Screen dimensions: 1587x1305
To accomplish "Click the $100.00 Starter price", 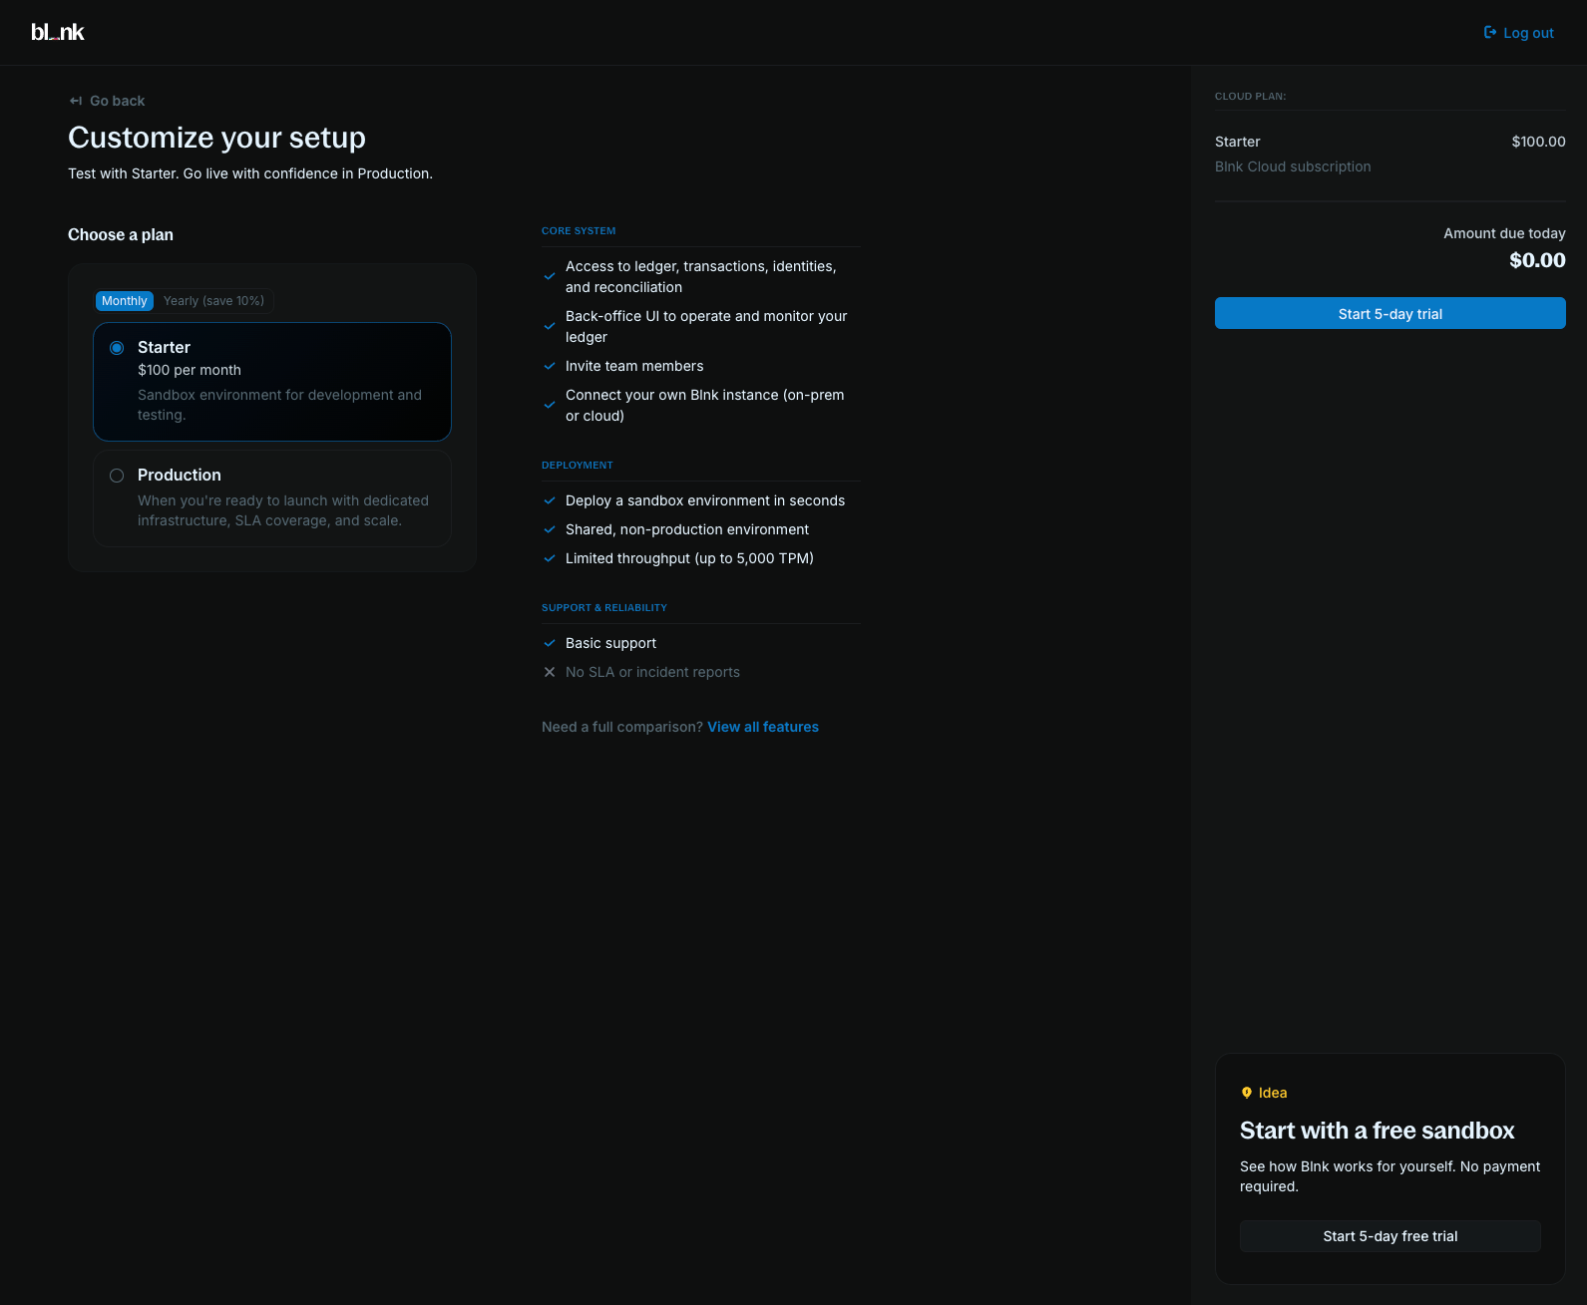I will [x=1539, y=142].
